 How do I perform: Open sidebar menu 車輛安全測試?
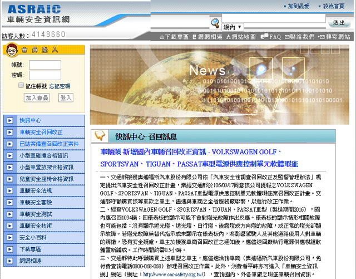[36, 214]
